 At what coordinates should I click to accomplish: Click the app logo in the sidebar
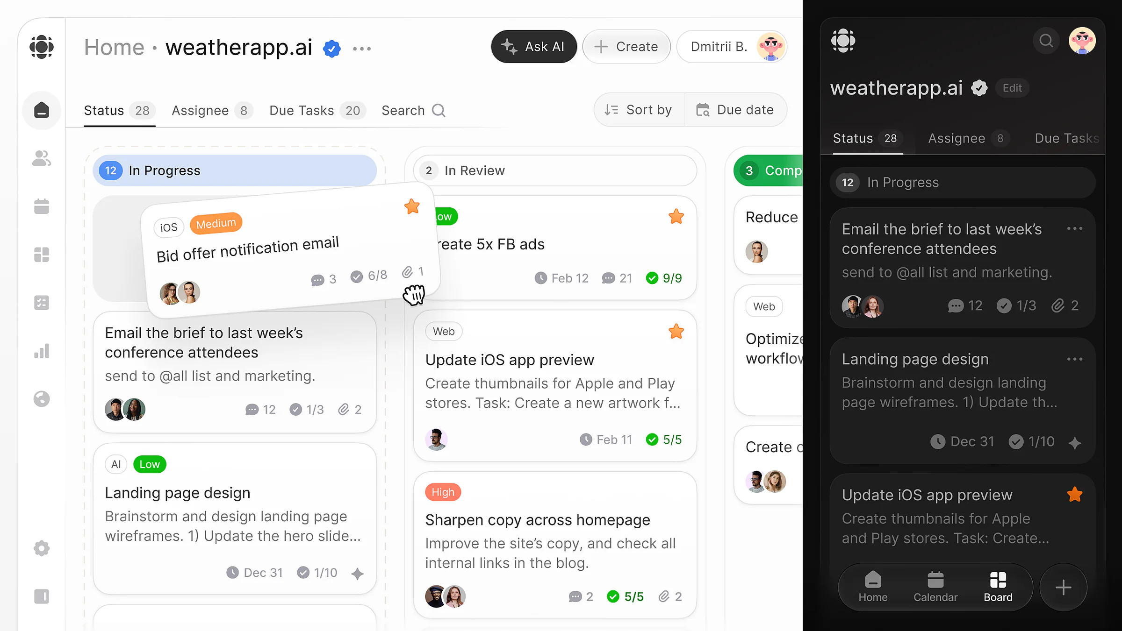(x=42, y=47)
